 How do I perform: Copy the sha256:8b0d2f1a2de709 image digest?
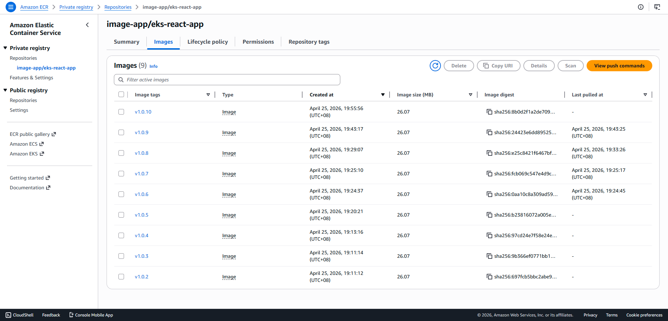[489, 112]
